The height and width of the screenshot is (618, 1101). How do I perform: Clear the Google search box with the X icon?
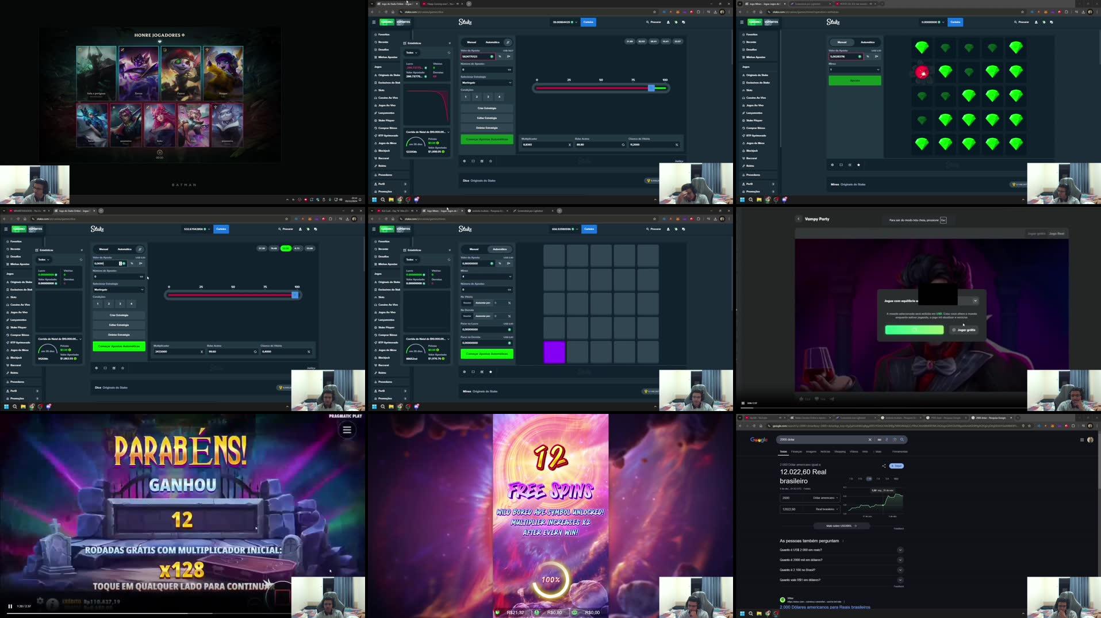pos(870,439)
